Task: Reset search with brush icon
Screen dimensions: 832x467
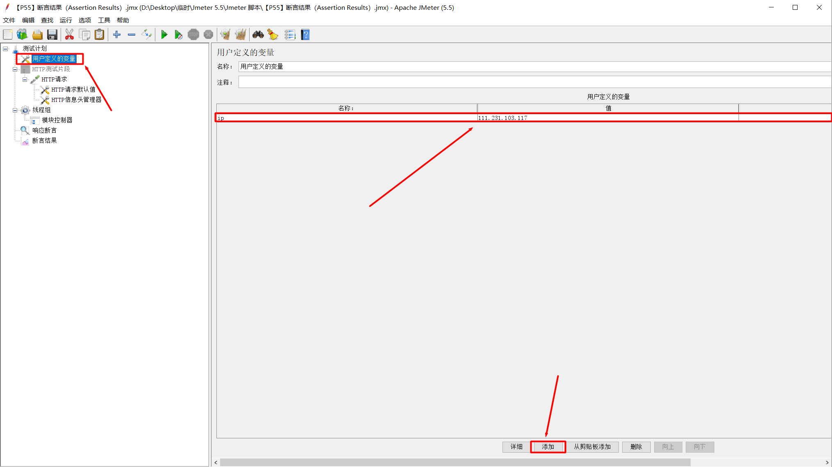Action: 273,35
